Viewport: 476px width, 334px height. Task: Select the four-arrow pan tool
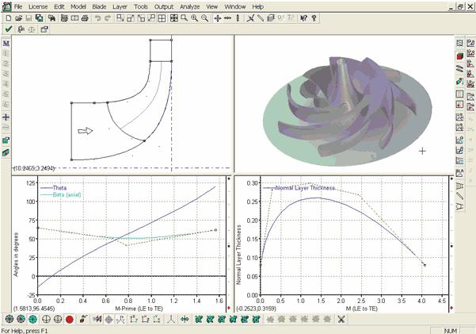pos(217,18)
